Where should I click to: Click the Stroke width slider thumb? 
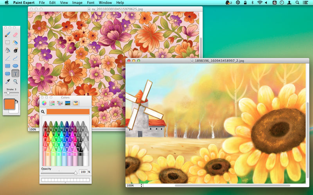tap(8, 93)
